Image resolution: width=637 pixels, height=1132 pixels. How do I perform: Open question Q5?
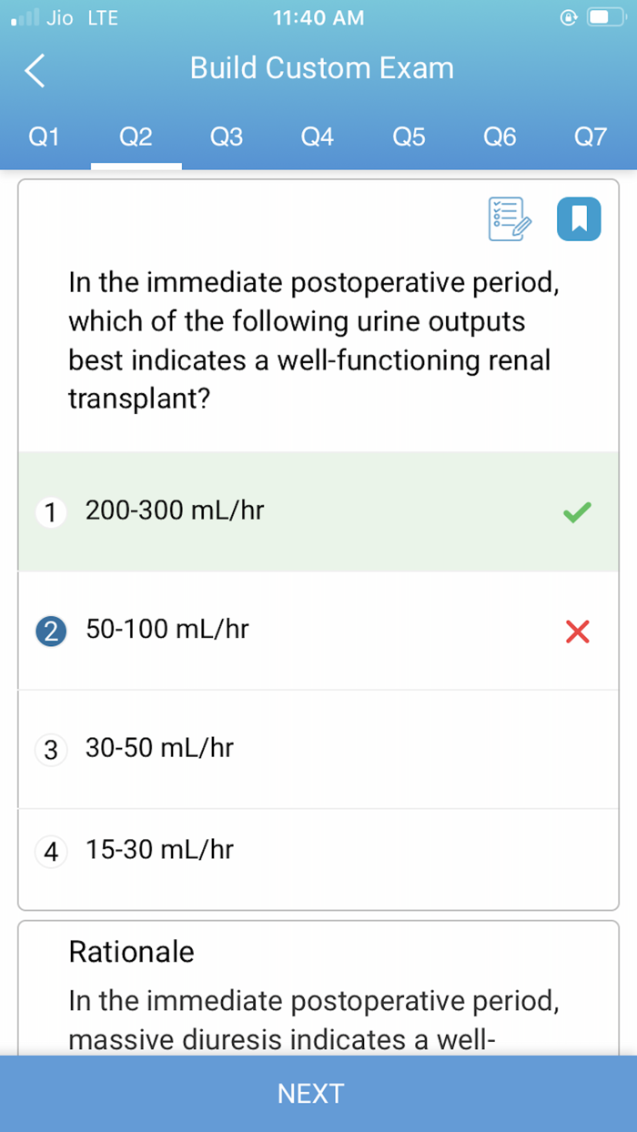pyautogui.click(x=408, y=136)
